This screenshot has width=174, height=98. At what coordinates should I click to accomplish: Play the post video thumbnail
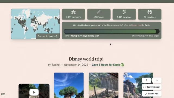34,92
